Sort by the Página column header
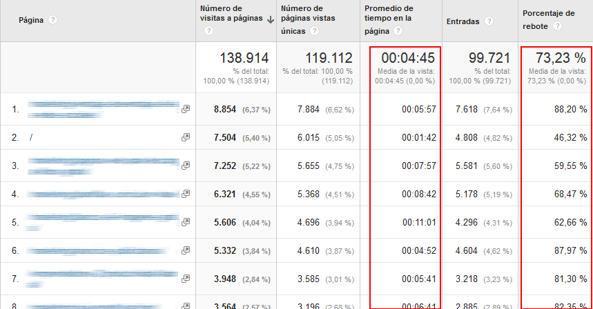The height and width of the screenshot is (309, 593). click(31, 20)
